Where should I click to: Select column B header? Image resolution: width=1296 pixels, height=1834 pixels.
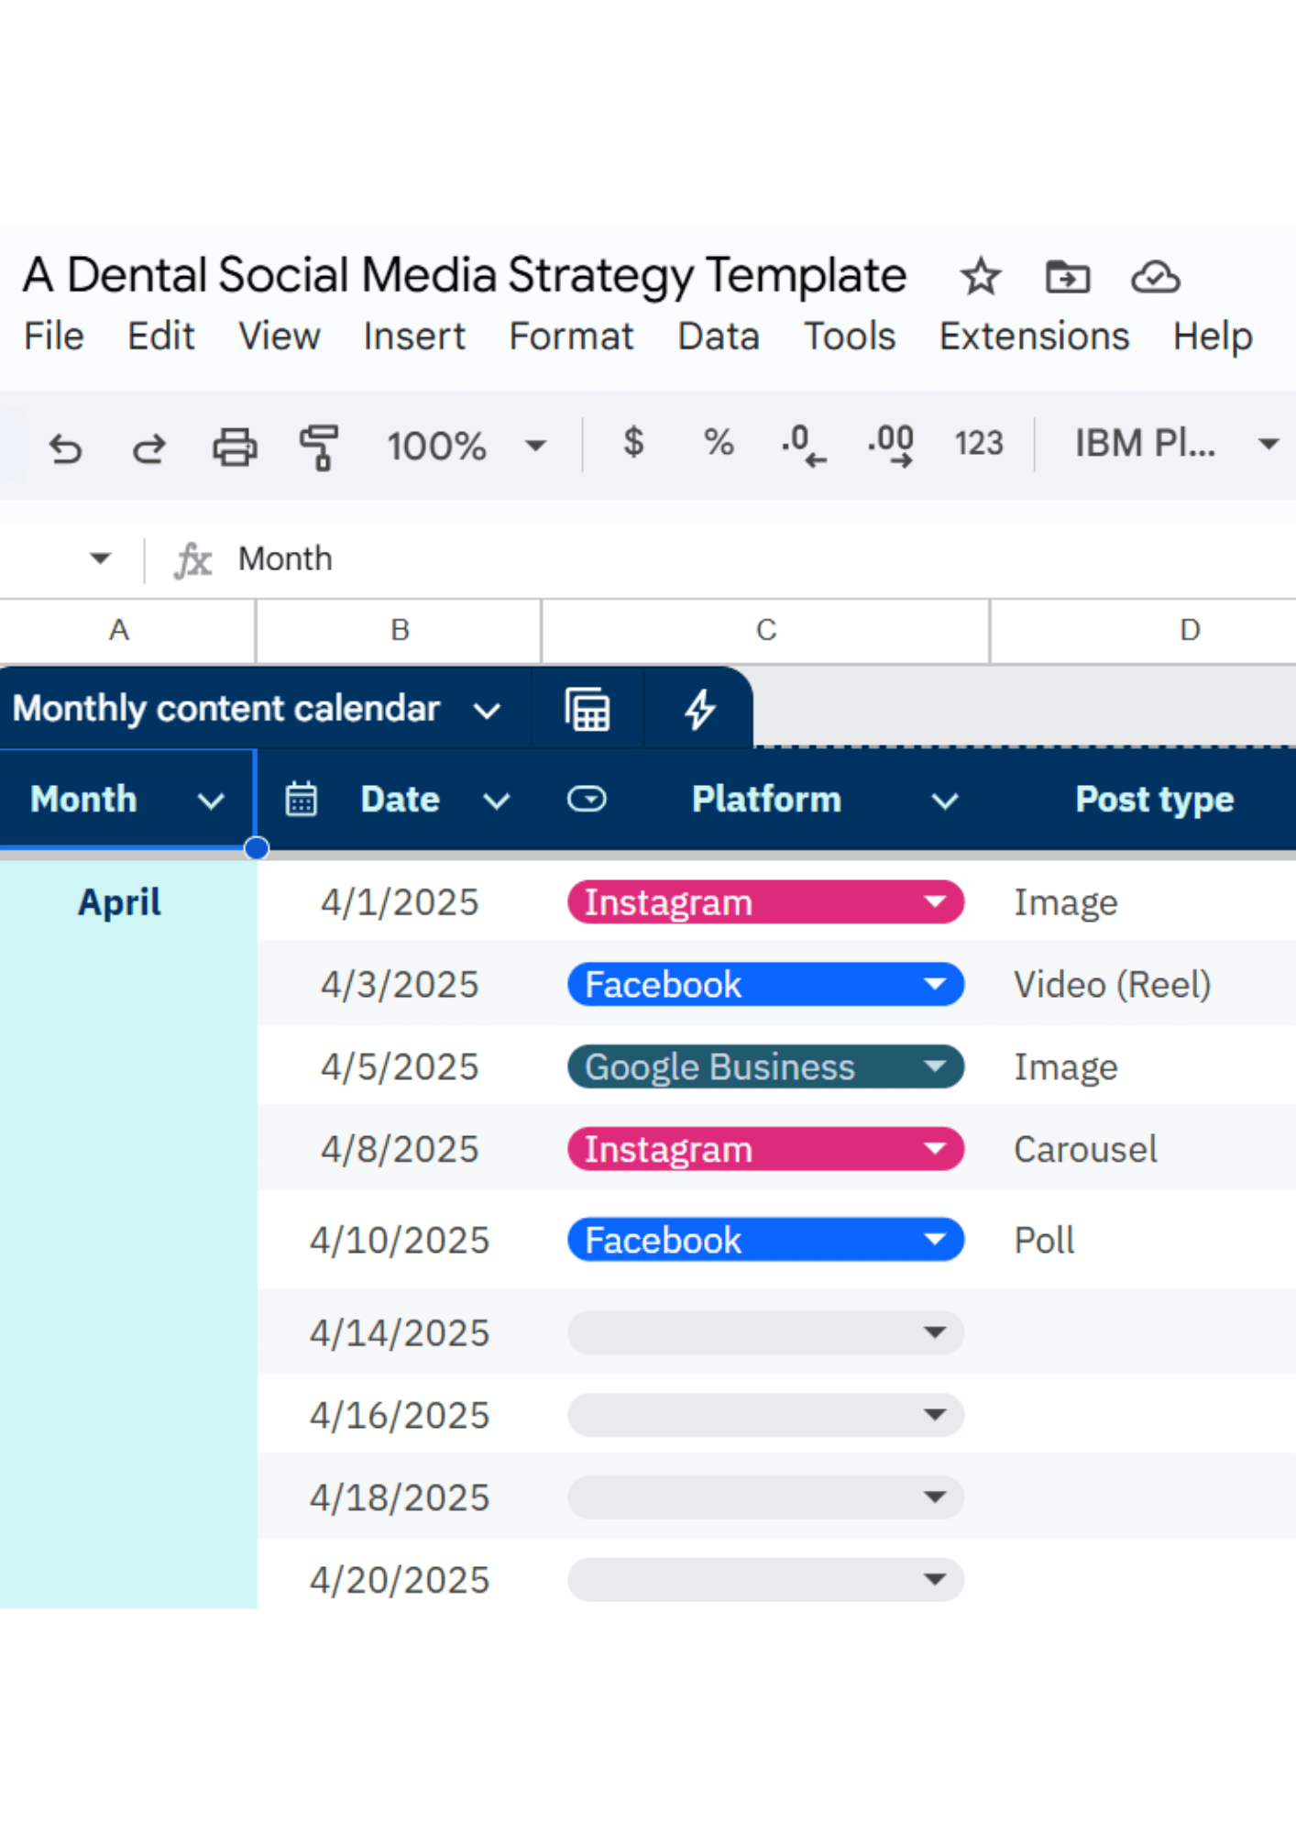point(399,631)
